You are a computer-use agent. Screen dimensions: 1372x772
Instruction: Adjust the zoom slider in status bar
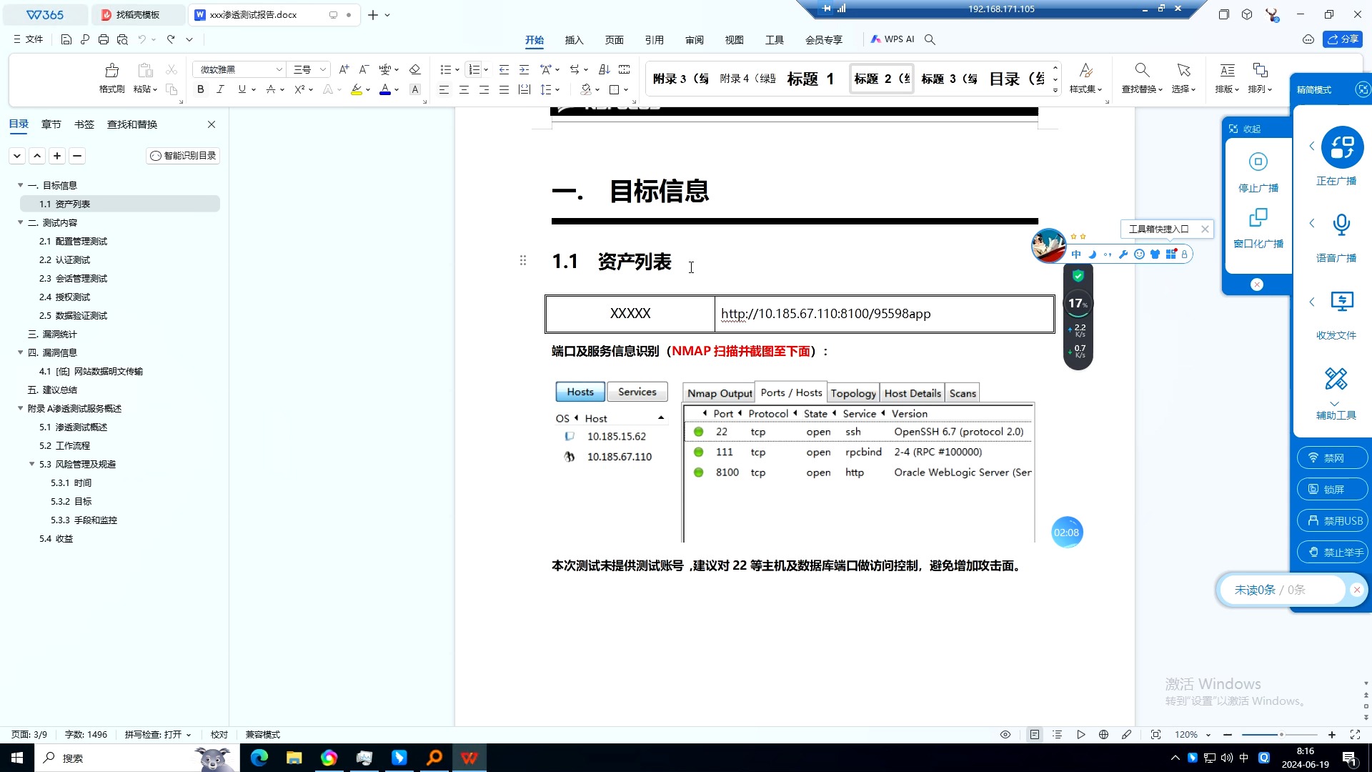[1280, 735]
